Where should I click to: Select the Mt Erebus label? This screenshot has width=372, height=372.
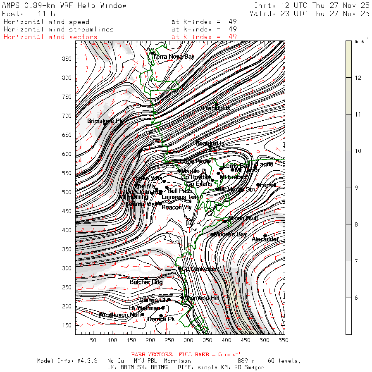[233, 177]
